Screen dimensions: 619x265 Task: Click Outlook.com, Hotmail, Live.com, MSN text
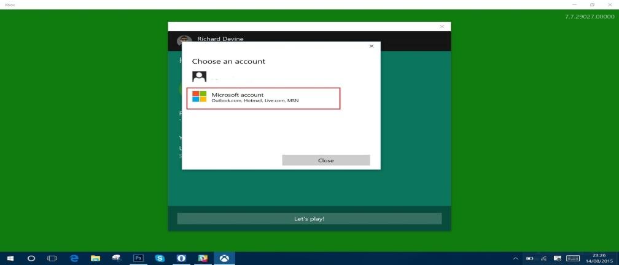tap(255, 100)
